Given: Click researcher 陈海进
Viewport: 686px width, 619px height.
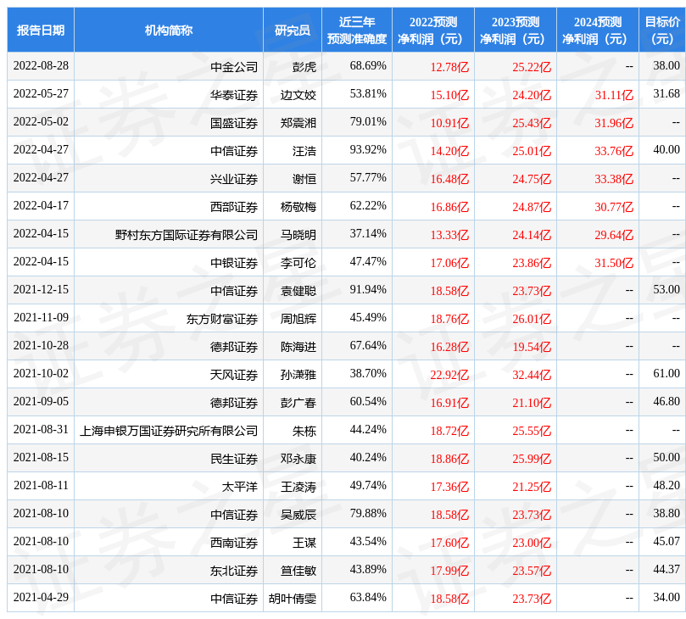Looking at the screenshot, I should [x=298, y=347].
